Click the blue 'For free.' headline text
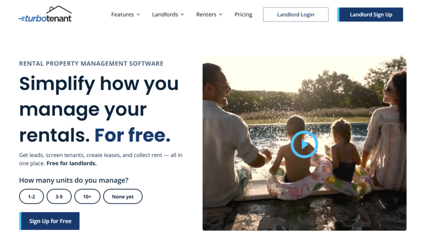This screenshot has height=247, width=423. point(133,135)
